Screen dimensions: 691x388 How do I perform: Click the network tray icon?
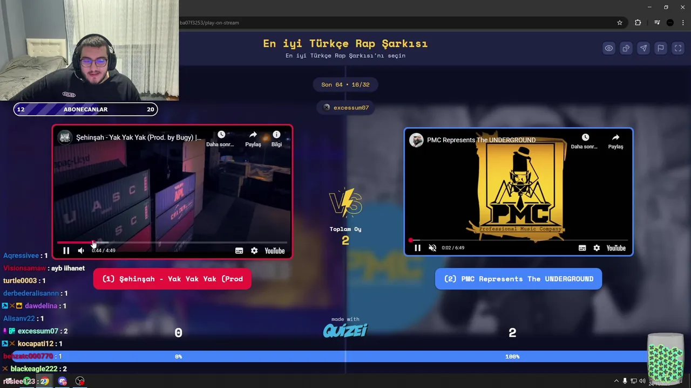click(634, 382)
